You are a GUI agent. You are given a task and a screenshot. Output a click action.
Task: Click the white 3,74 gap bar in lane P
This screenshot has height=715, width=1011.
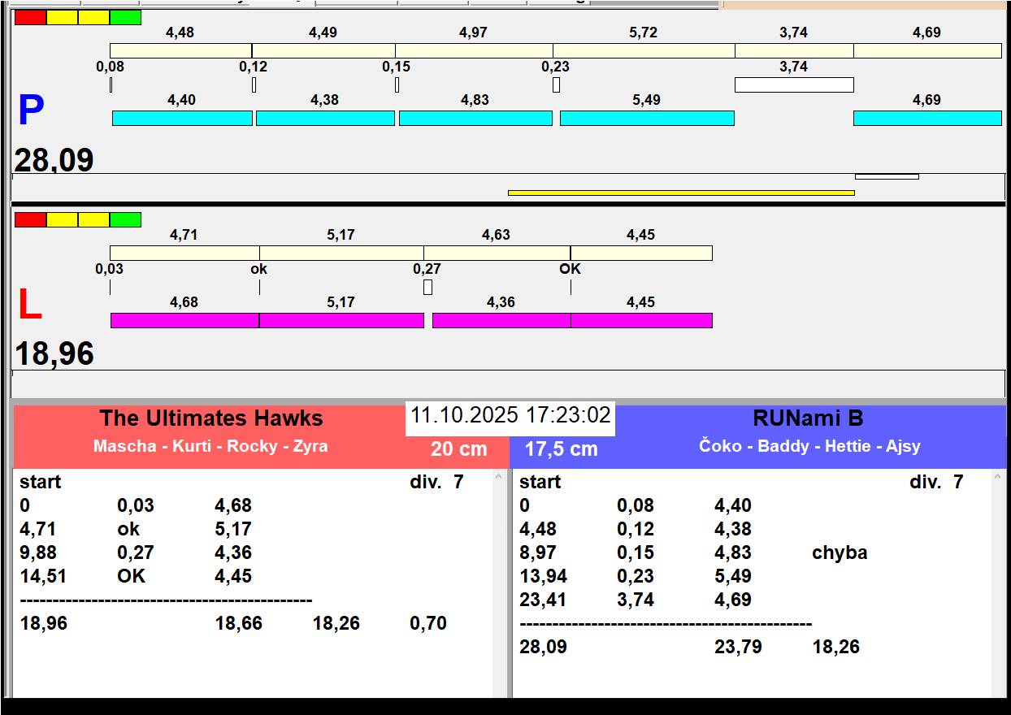(793, 84)
